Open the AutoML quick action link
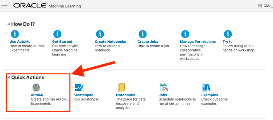Screen dimensions: 273x120 click(37, 95)
